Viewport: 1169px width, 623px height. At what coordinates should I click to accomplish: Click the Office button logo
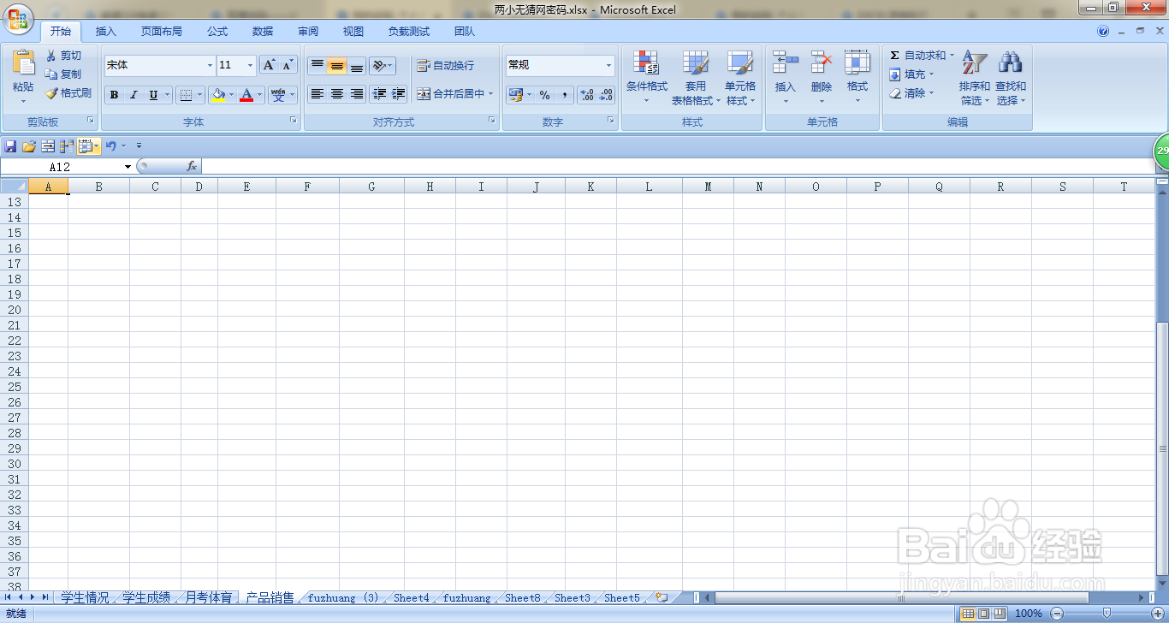19,19
